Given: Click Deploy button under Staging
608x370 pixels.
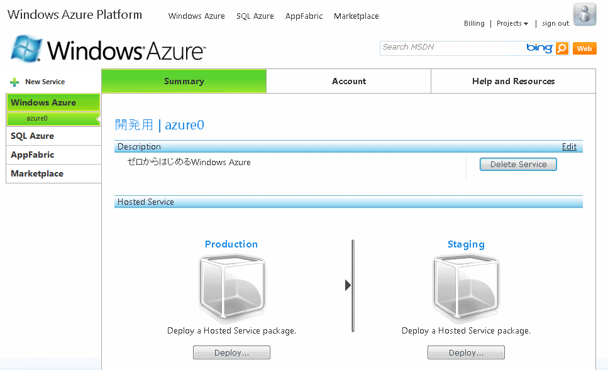Looking at the screenshot, I should 466,352.
